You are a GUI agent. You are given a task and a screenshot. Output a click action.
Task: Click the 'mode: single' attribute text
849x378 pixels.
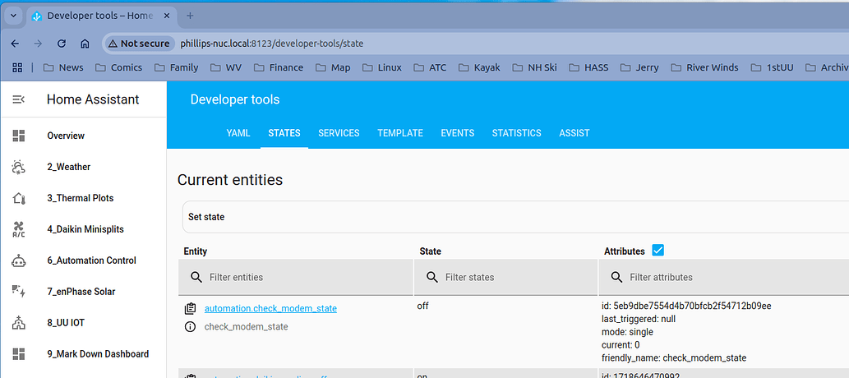click(x=628, y=332)
